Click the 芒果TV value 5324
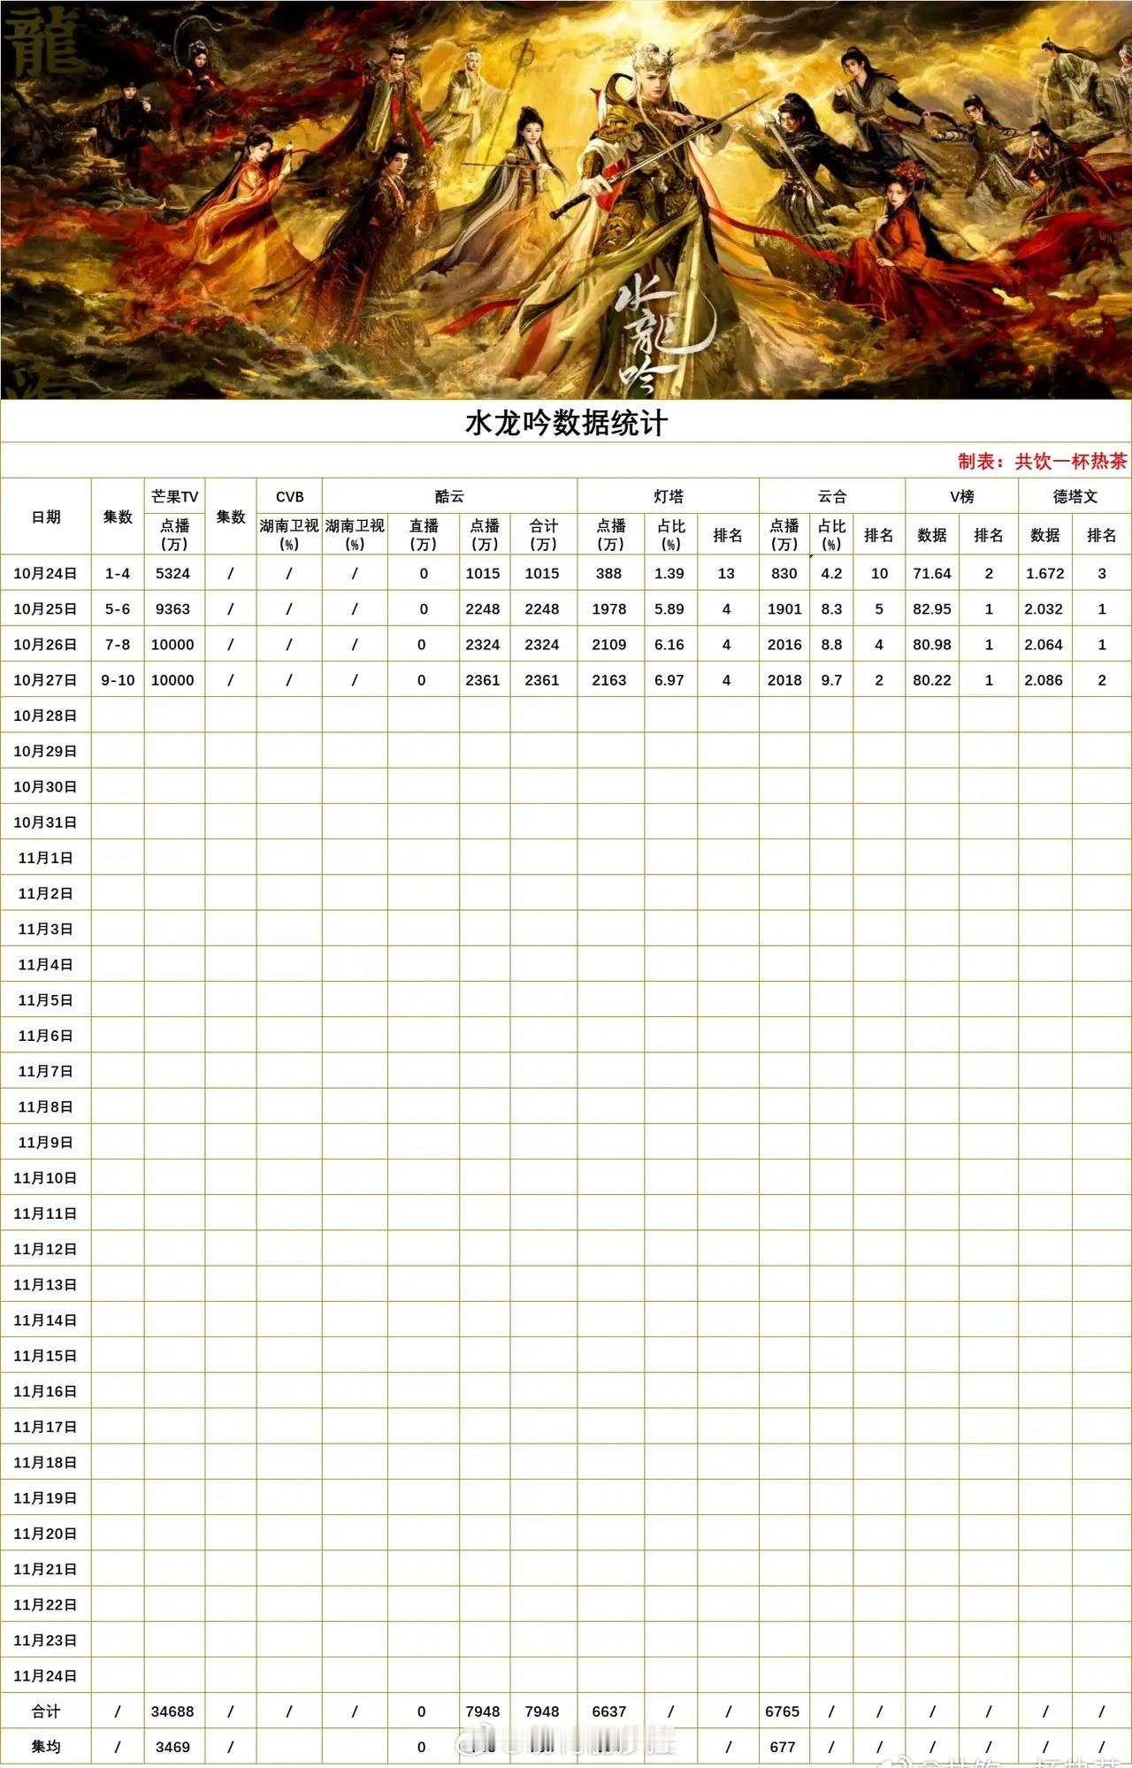1132x1768 pixels. (173, 573)
